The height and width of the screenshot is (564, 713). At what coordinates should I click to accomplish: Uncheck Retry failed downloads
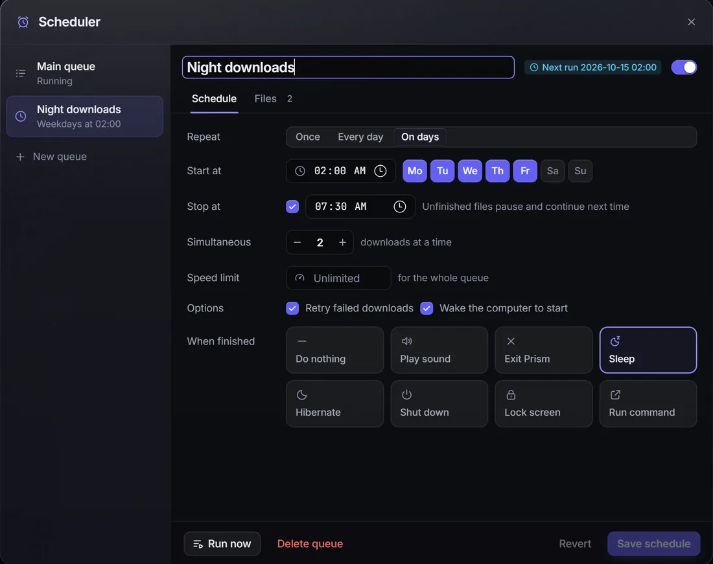click(x=292, y=308)
